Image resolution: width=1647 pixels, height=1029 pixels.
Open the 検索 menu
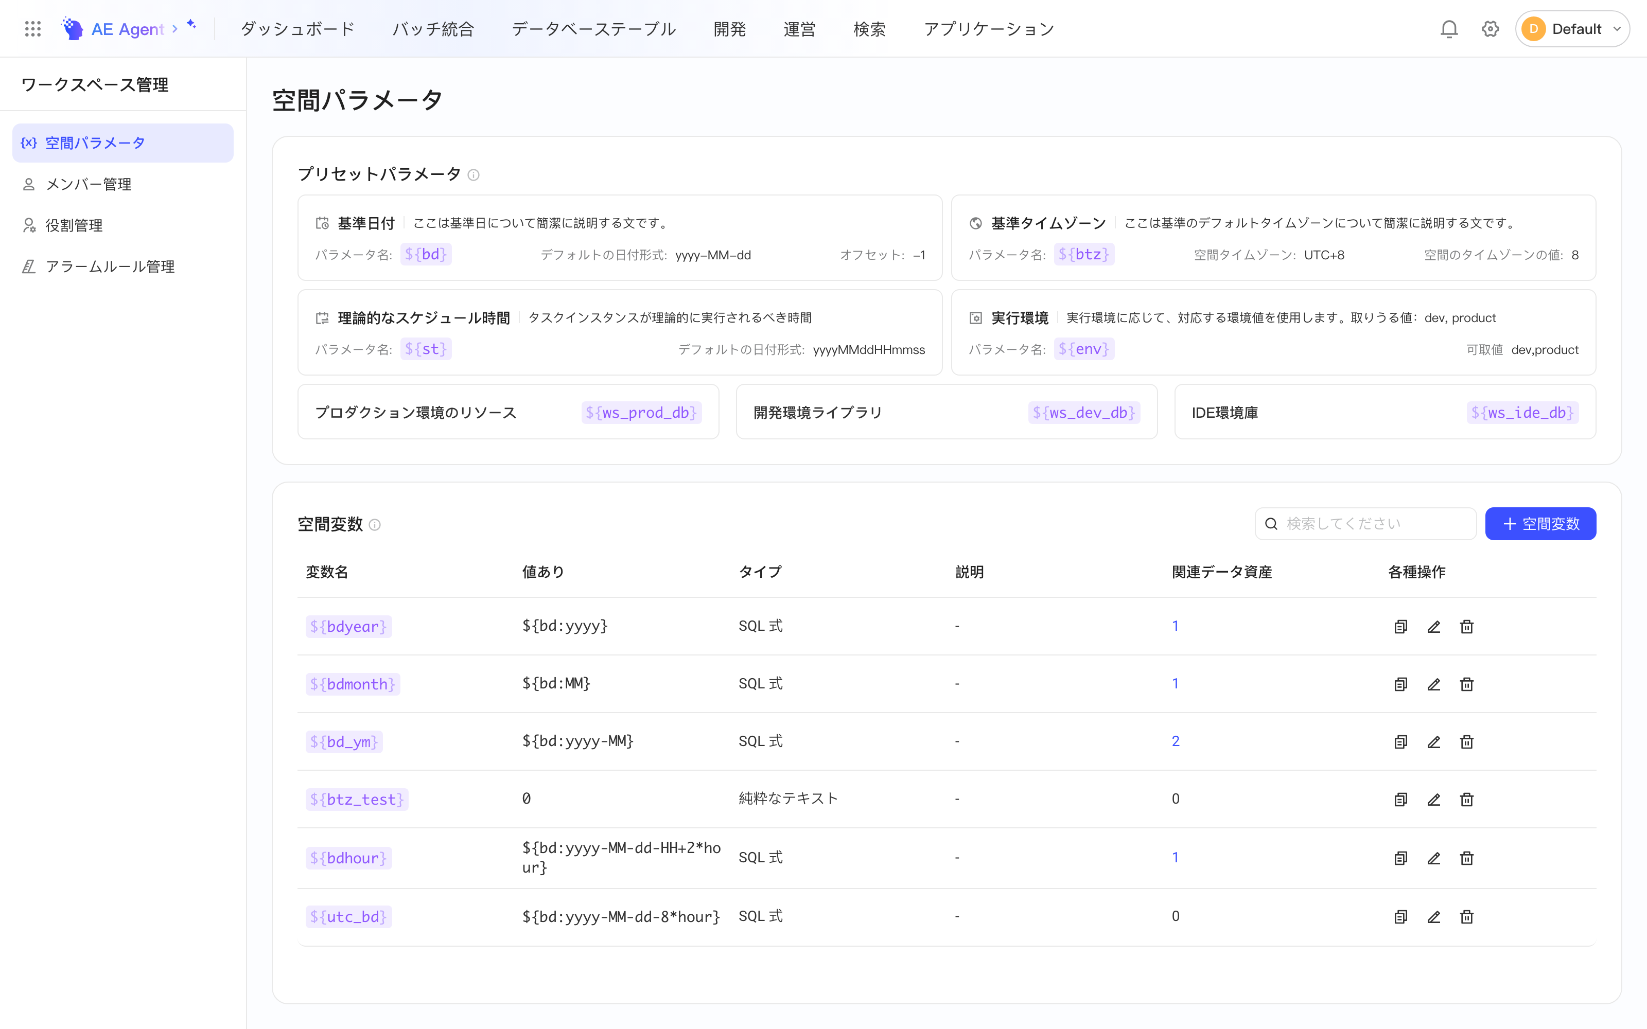click(870, 29)
